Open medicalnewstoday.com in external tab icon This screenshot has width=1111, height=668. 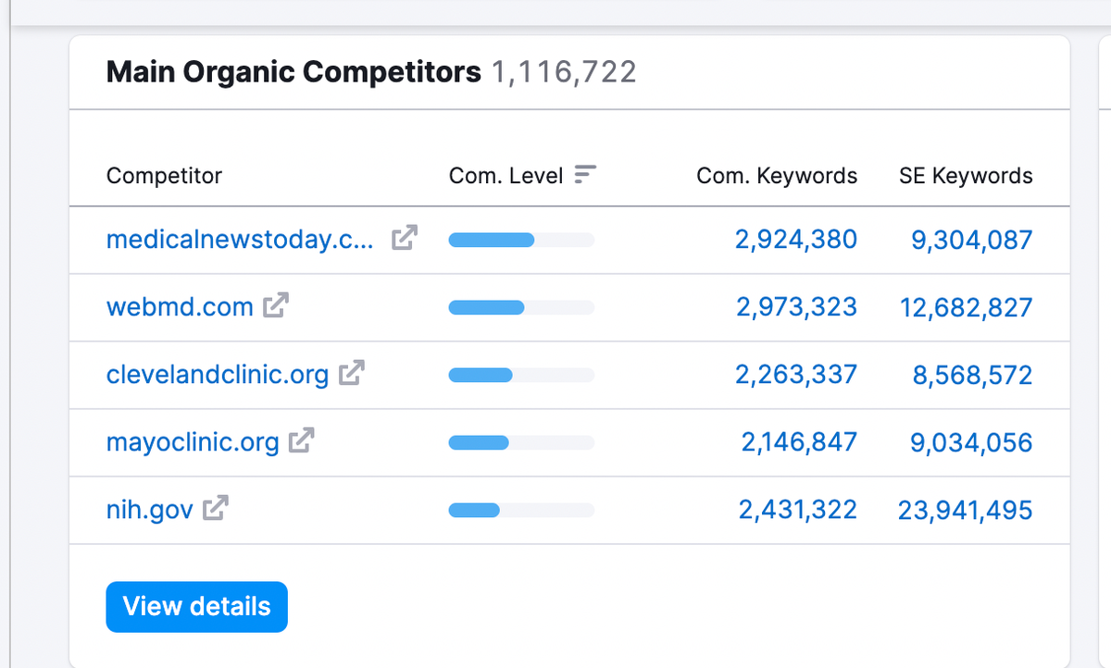[x=405, y=238]
